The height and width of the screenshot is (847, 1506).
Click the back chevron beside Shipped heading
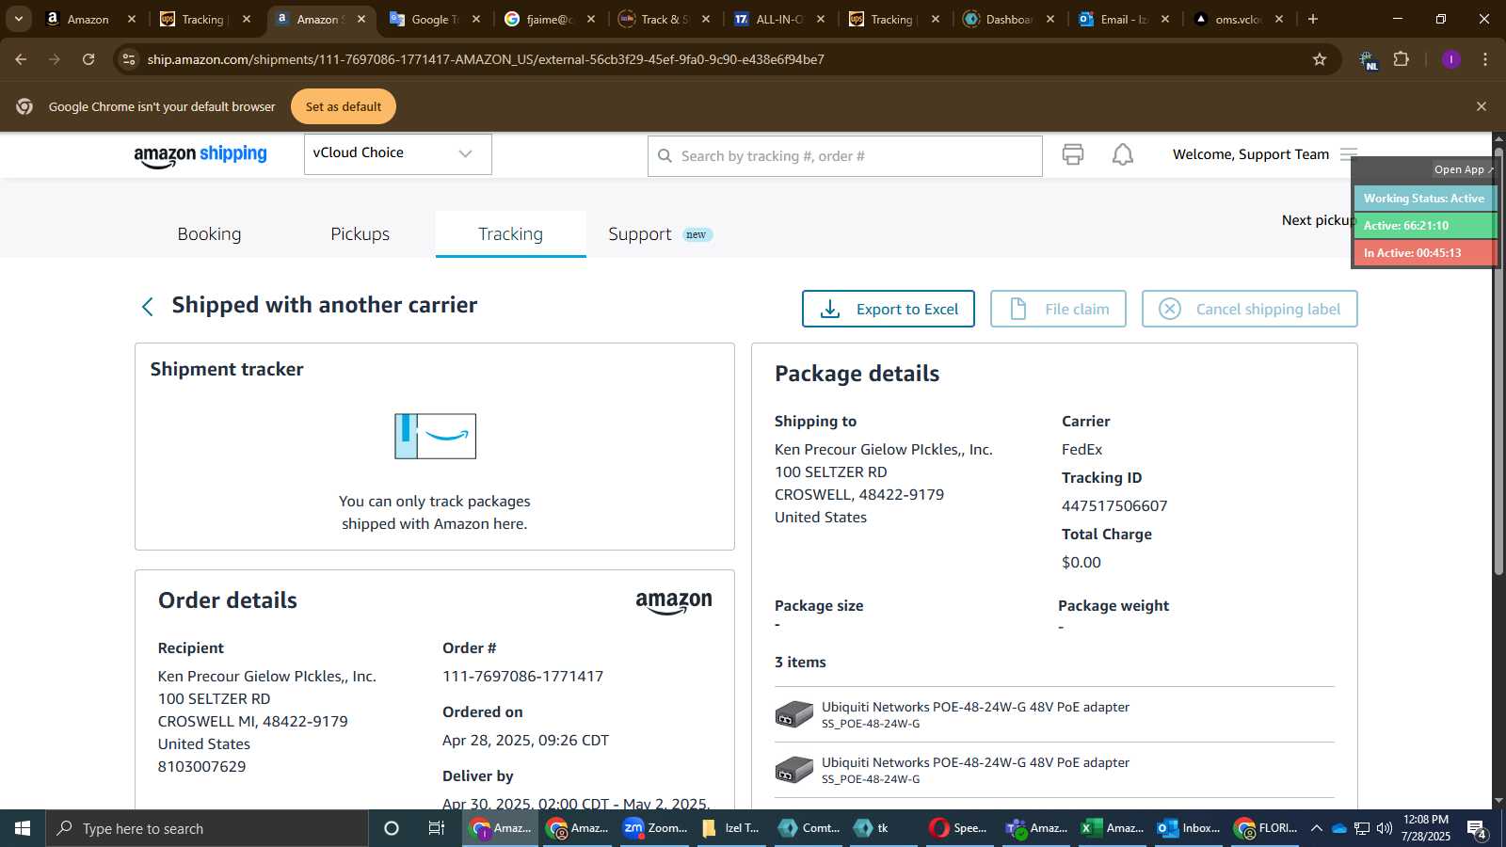(148, 307)
